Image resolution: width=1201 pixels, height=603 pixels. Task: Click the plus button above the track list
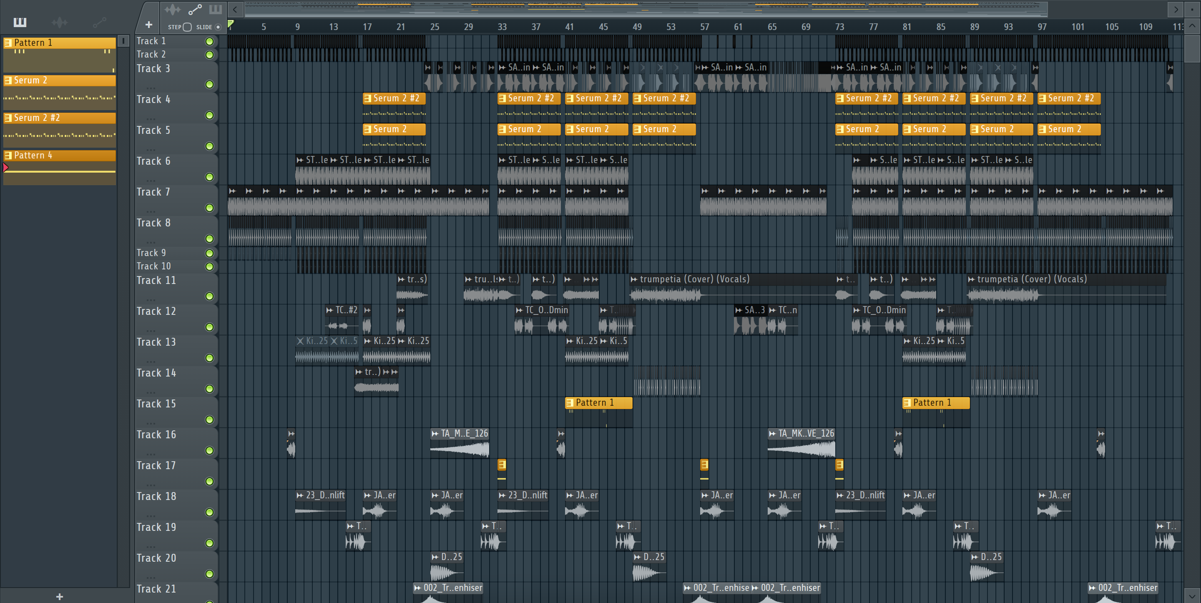149,25
